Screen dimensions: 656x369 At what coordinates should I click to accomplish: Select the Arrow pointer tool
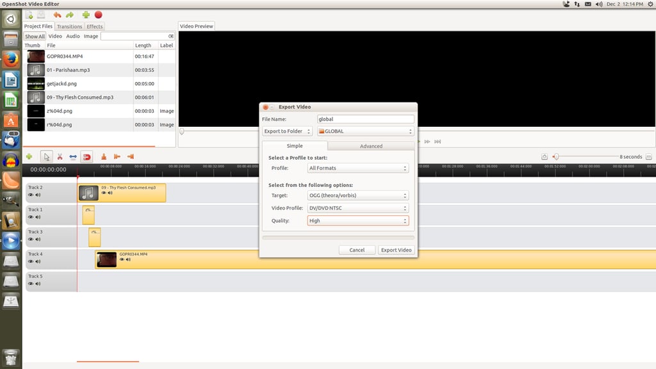click(x=46, y=156)
